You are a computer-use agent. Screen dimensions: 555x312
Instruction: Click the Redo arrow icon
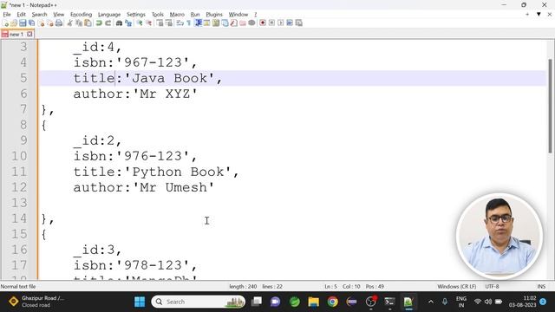(x=108, y=23)
